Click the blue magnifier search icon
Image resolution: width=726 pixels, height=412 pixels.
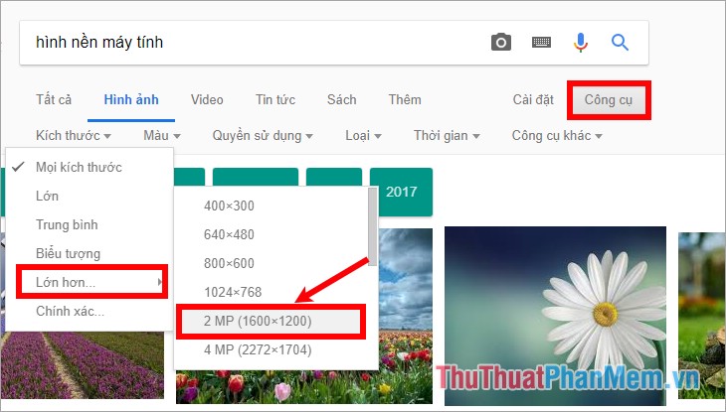(x=620, y=43)
